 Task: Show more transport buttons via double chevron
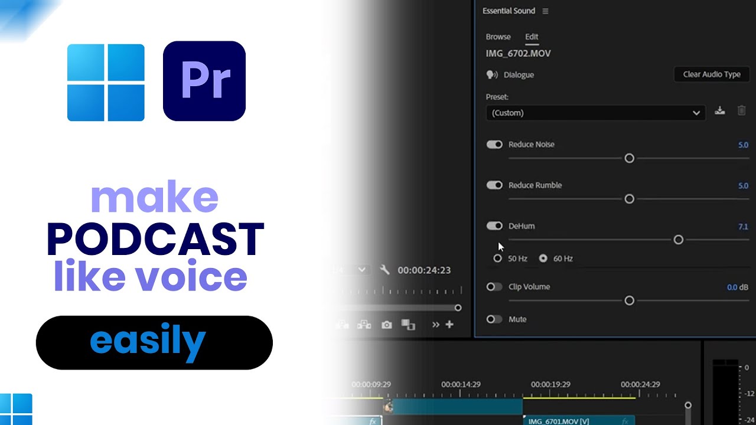click(436, 325)
